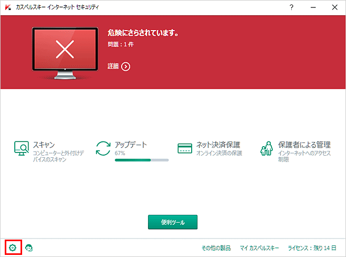Viewport: 346px width, 257px height.
Task: Click the 67% update progress text
Action: [120, 153]
